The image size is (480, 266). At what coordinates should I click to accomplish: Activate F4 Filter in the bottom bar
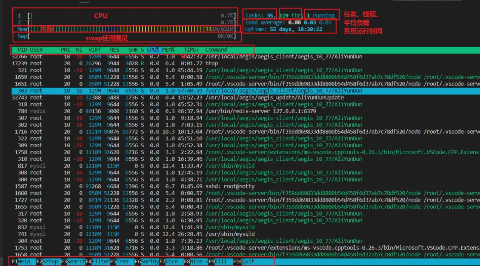tap(97, 261)
